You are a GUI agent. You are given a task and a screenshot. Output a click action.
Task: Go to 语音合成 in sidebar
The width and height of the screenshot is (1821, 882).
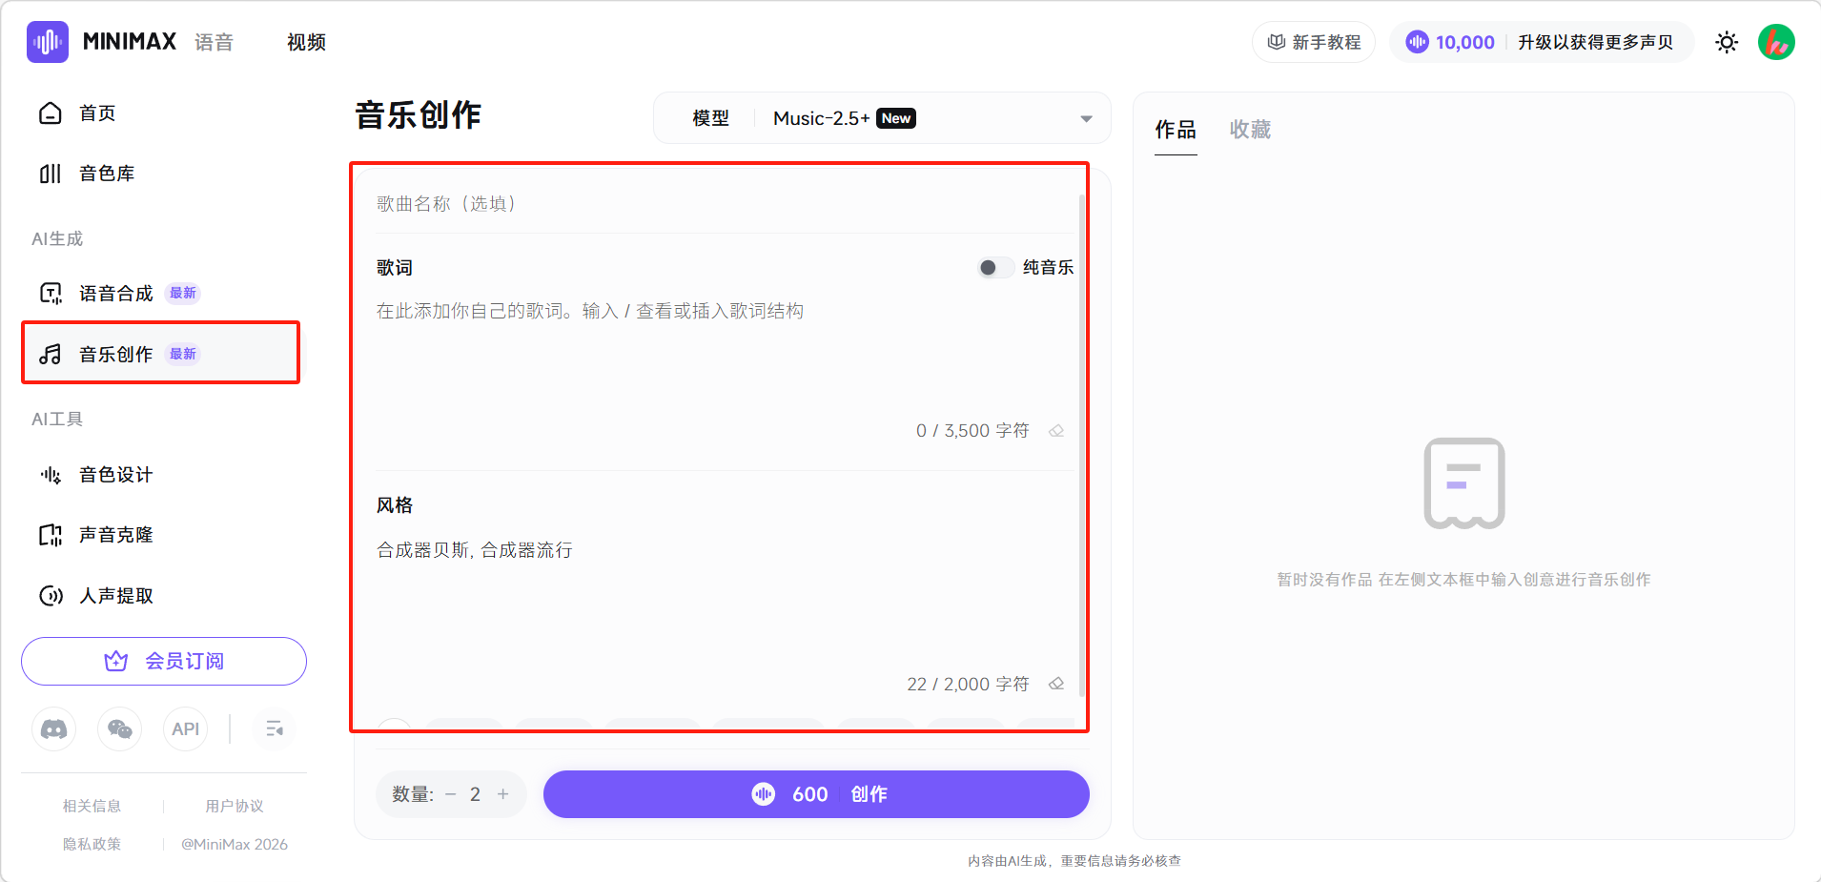[116, 294]
